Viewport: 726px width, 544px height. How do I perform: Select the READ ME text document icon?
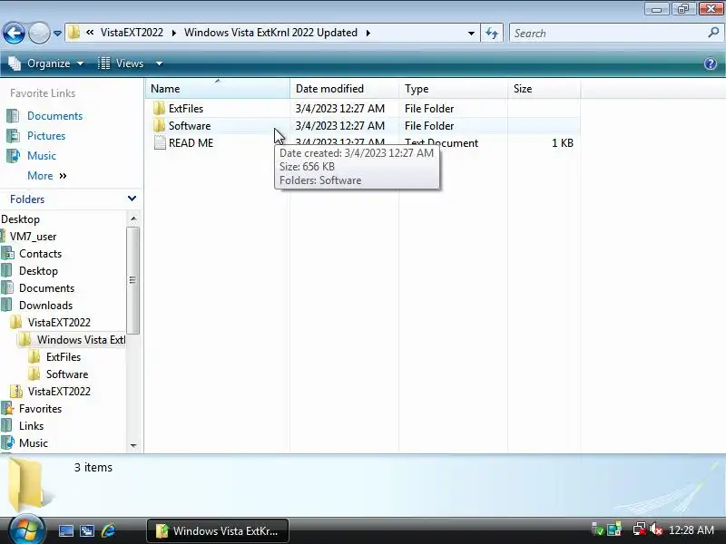point(160,143)
